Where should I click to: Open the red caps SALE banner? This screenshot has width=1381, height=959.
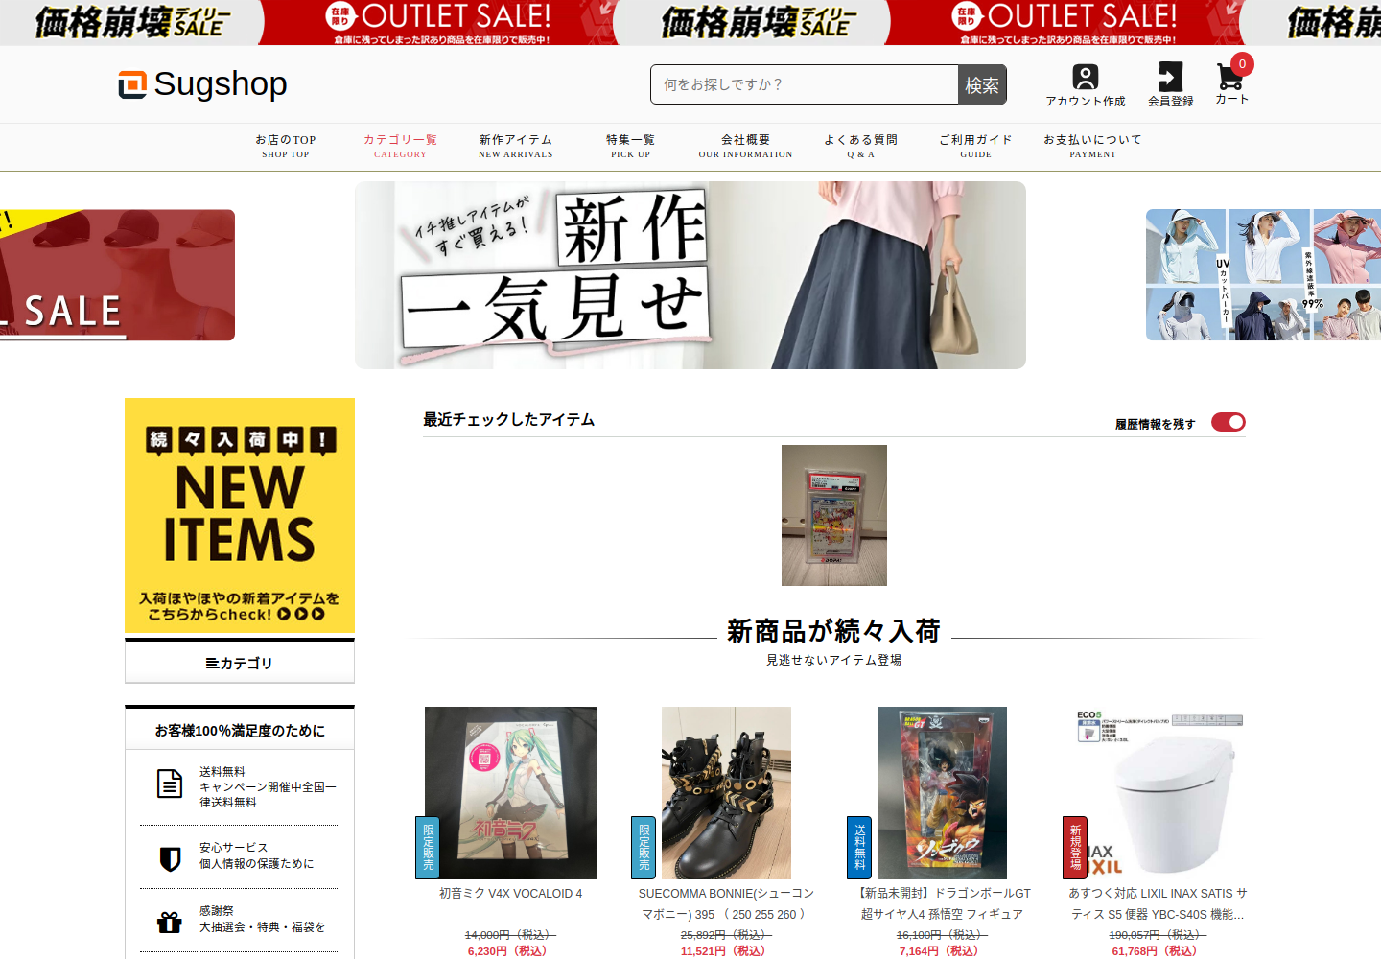117,275
